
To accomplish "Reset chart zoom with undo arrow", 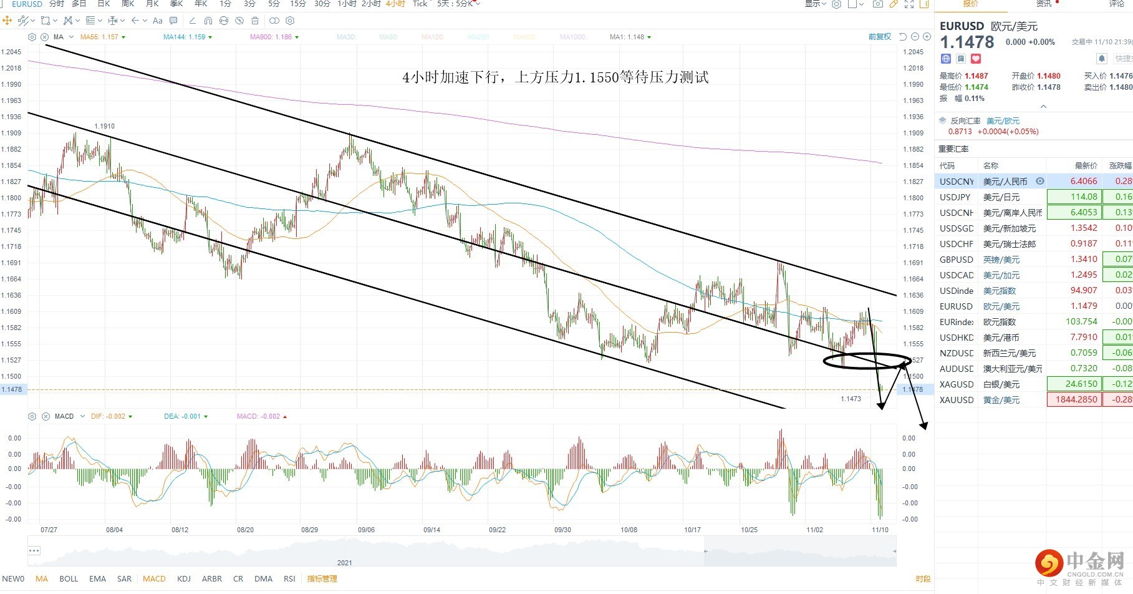I will coord(902,37).
